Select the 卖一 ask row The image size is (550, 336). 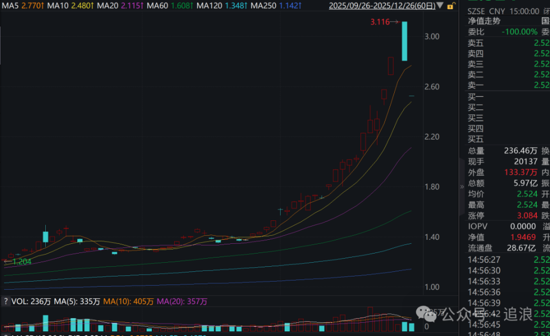pyautogui.click(x=509, y=85)
